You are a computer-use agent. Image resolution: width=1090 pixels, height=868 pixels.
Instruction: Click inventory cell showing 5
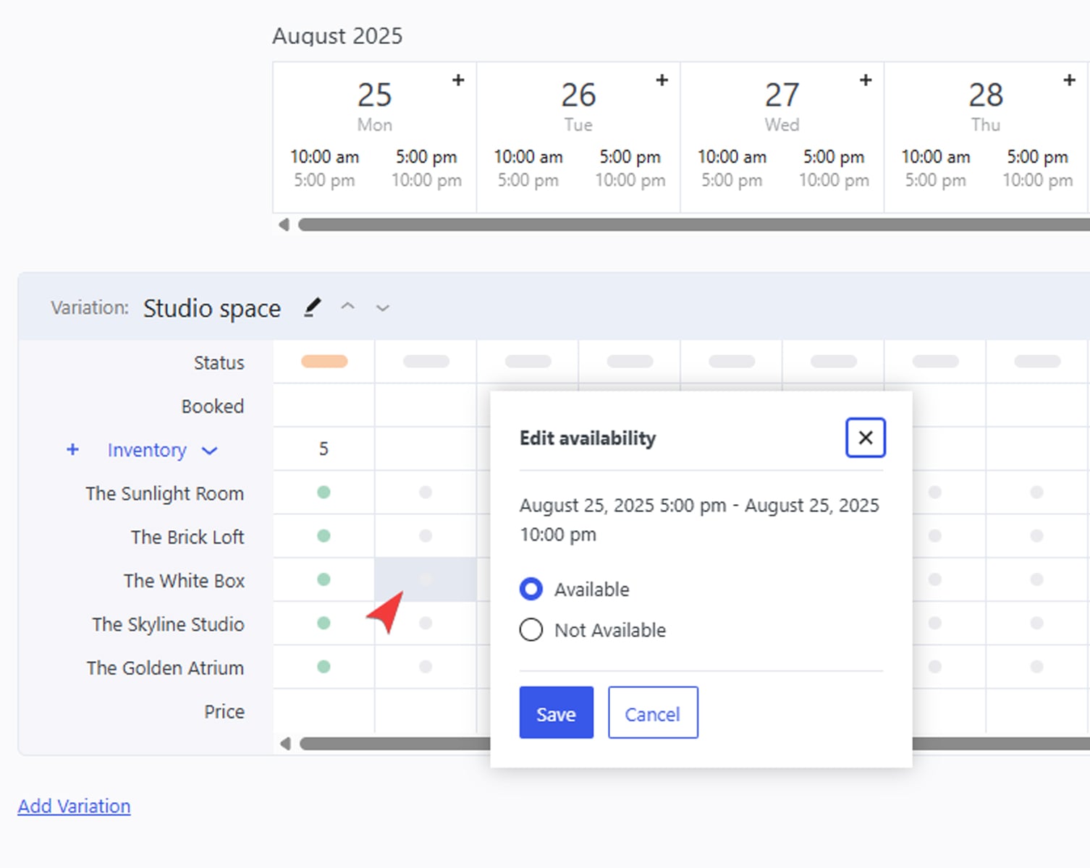(x=324, y=449)
